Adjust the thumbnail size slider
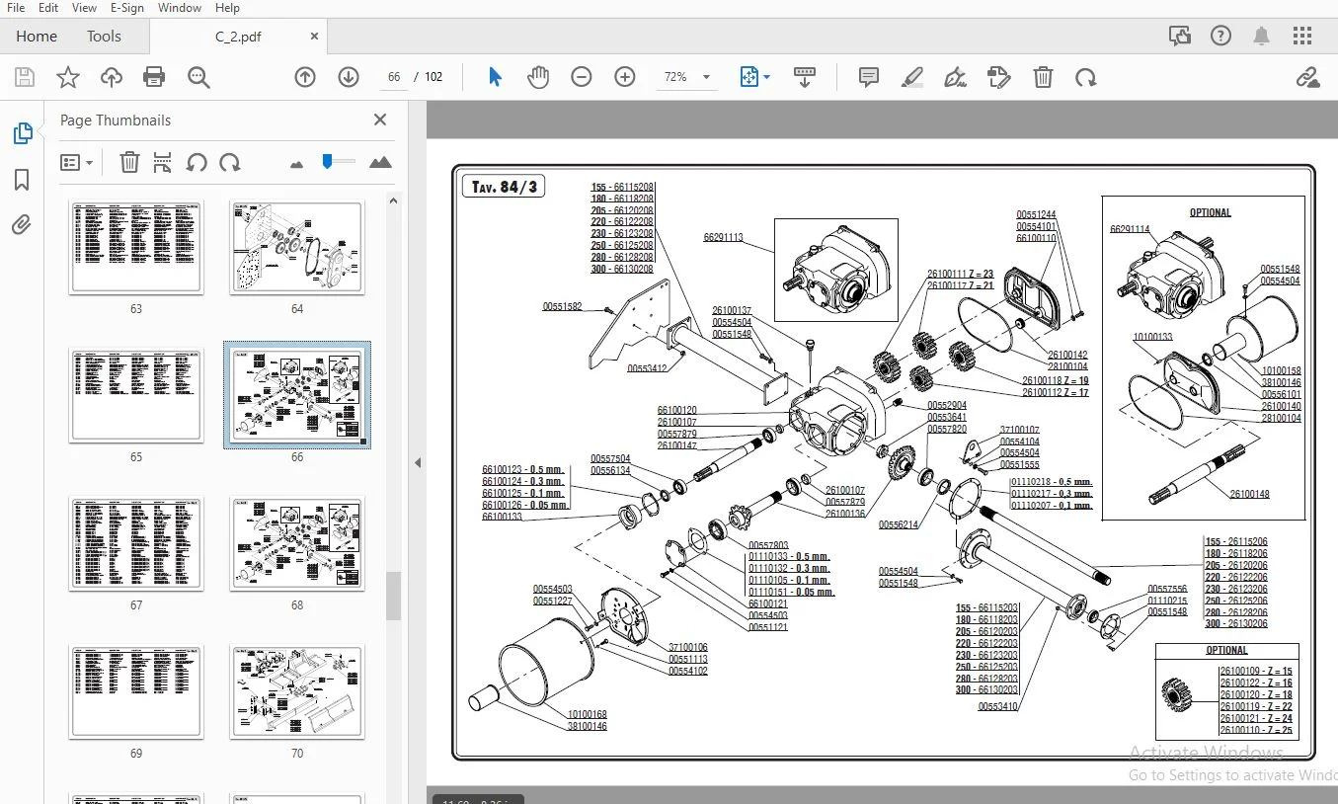 tap(328, 162)
